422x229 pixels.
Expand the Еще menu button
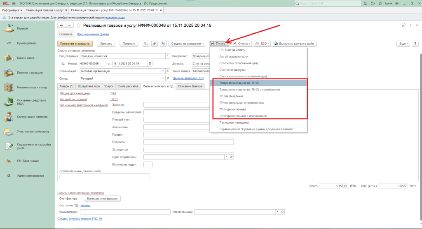coord(402,43)
